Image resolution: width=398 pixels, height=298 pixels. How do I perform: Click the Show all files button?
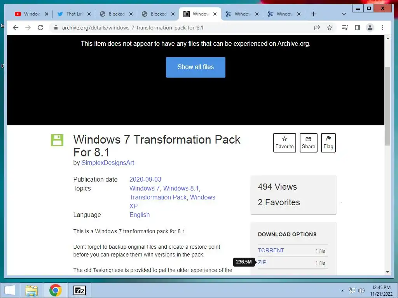(196, 67)
